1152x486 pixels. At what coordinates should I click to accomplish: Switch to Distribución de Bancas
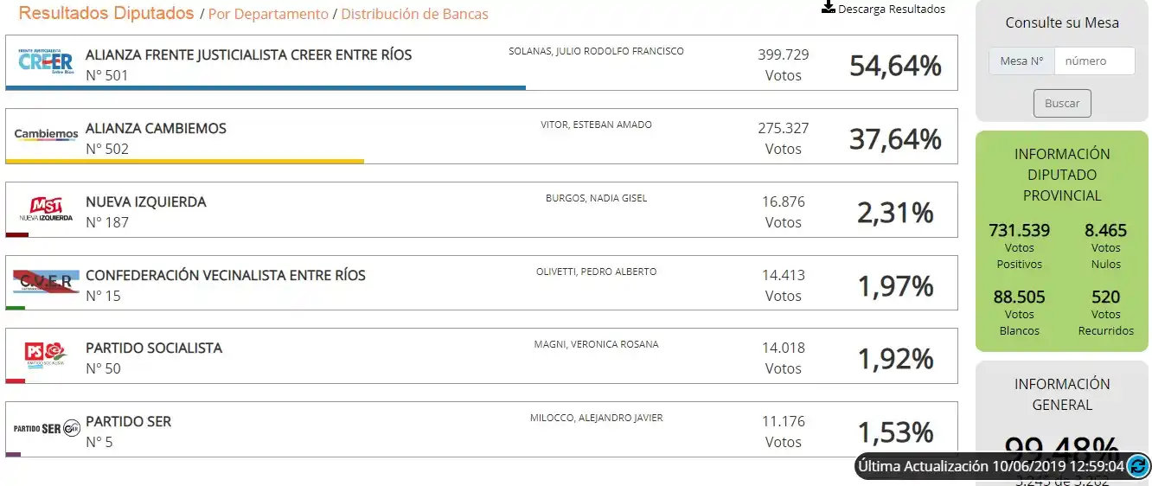[x=414, y=14]
